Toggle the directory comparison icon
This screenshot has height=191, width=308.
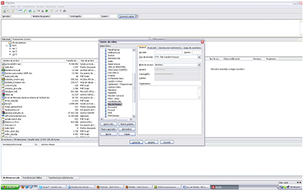[x=56, y=11]
